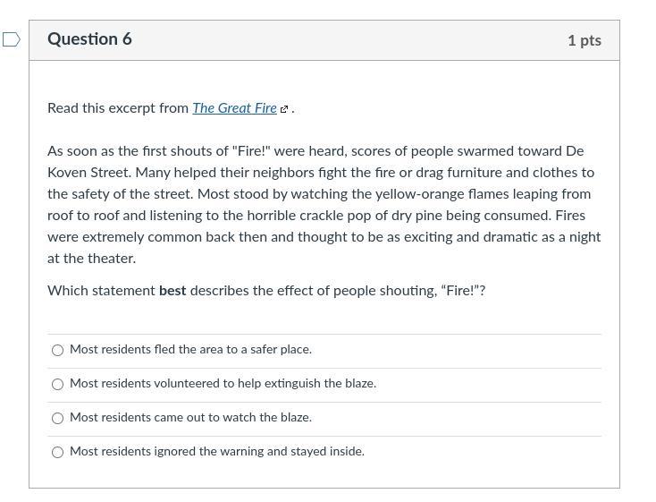Pick radio button for 'ignored the warning' answer
Viewport: 656px width, 502px height.
point(58,453)
